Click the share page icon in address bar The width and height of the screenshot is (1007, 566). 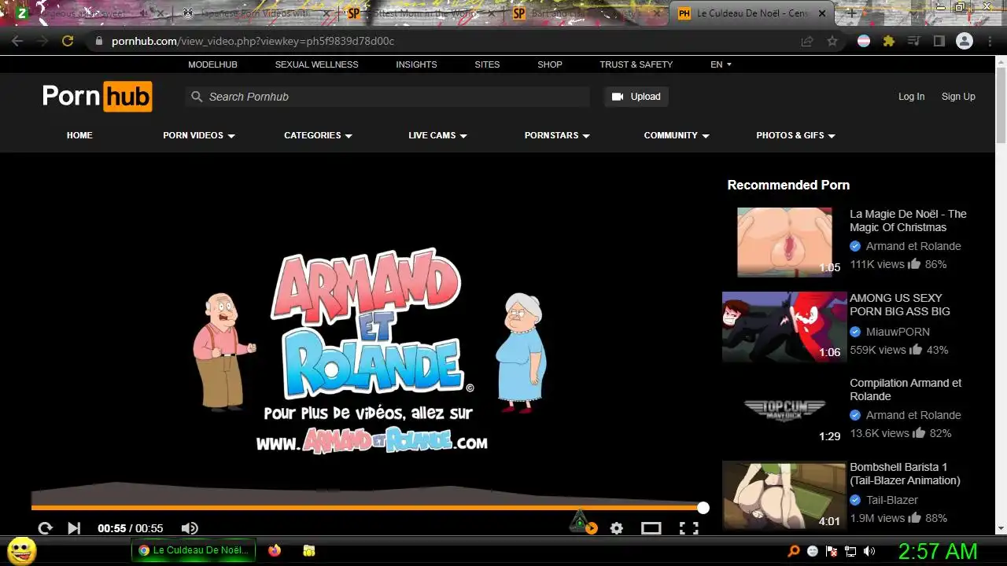coord(807,41)
